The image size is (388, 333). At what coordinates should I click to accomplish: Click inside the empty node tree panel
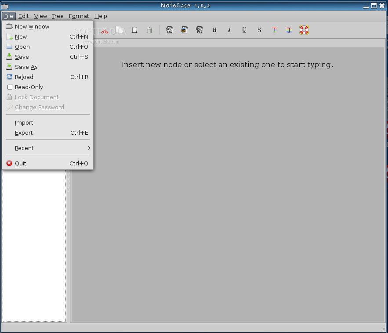coord(34,246)
